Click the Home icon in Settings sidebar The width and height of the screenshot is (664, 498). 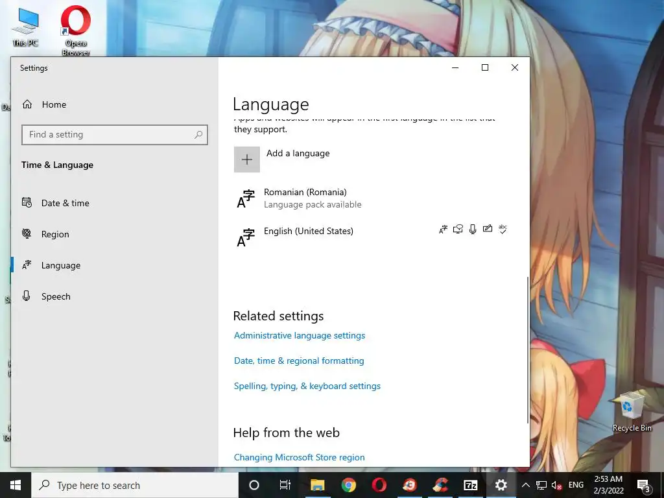[27, 104]
